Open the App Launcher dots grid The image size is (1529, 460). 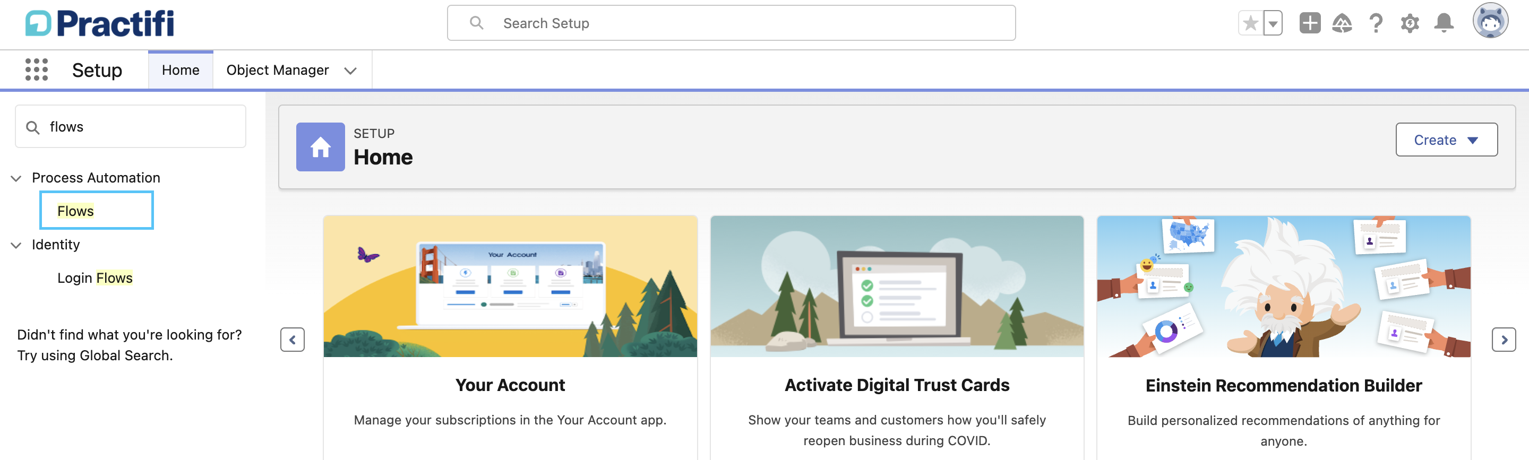[x=36, y=70]
